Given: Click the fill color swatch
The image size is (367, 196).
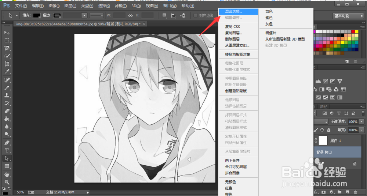Looking at the screenshot, I should tap(37, 16).
